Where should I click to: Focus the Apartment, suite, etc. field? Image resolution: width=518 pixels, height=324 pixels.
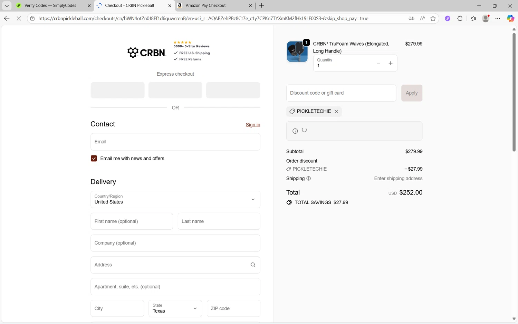click(x=175, y=287)
